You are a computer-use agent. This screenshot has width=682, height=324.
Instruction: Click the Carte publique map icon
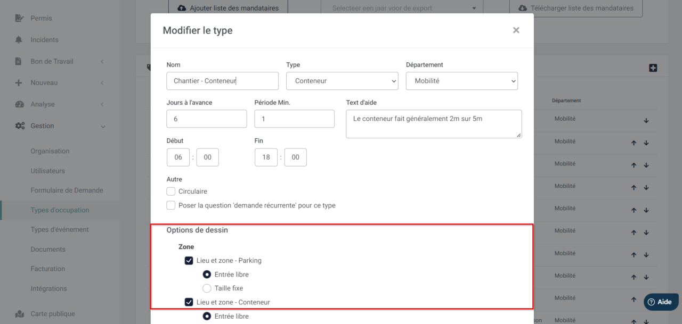click(x=20, y=314)
